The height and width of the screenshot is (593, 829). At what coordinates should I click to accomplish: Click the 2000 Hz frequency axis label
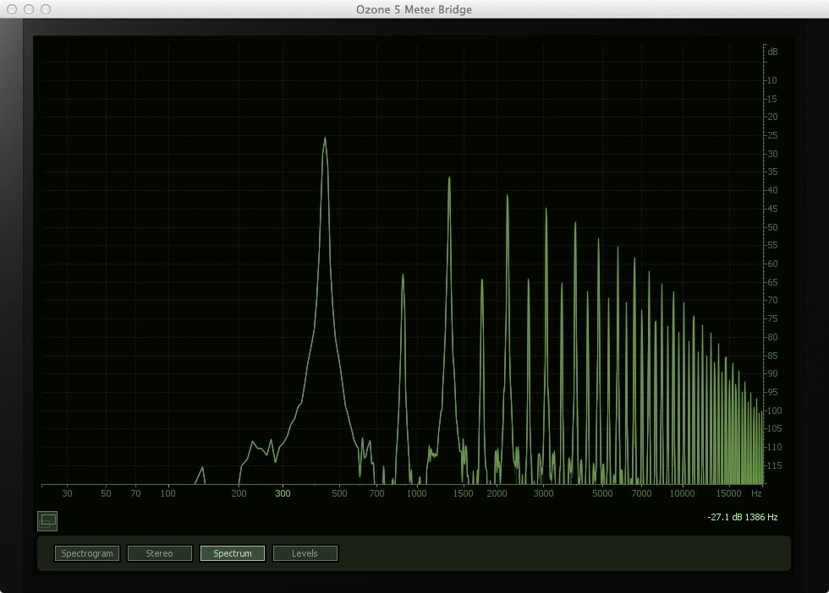497,493
